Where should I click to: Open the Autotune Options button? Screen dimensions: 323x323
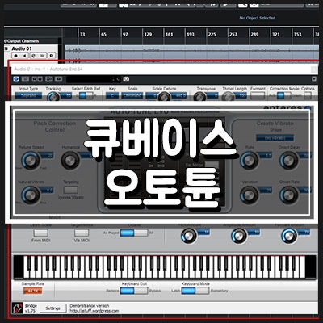click(x=308, y=95)
